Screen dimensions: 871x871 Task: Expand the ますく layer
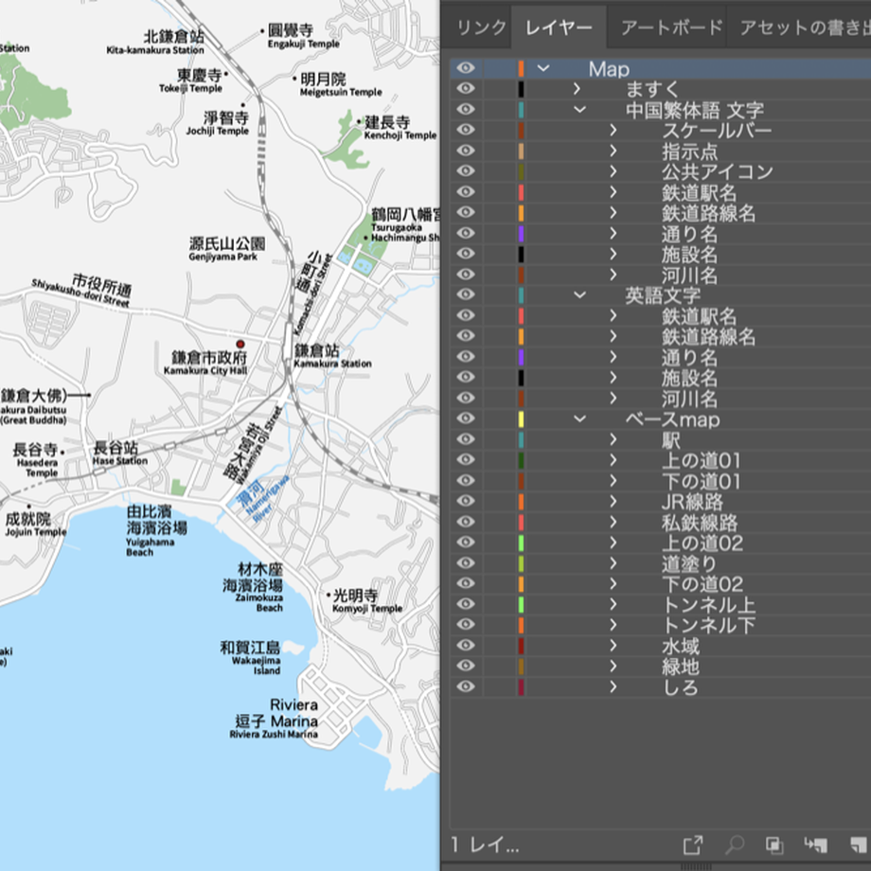(x=578, y=89)
